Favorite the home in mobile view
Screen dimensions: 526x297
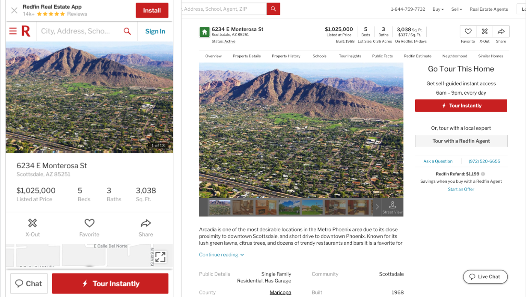click(x=89, y=227)
